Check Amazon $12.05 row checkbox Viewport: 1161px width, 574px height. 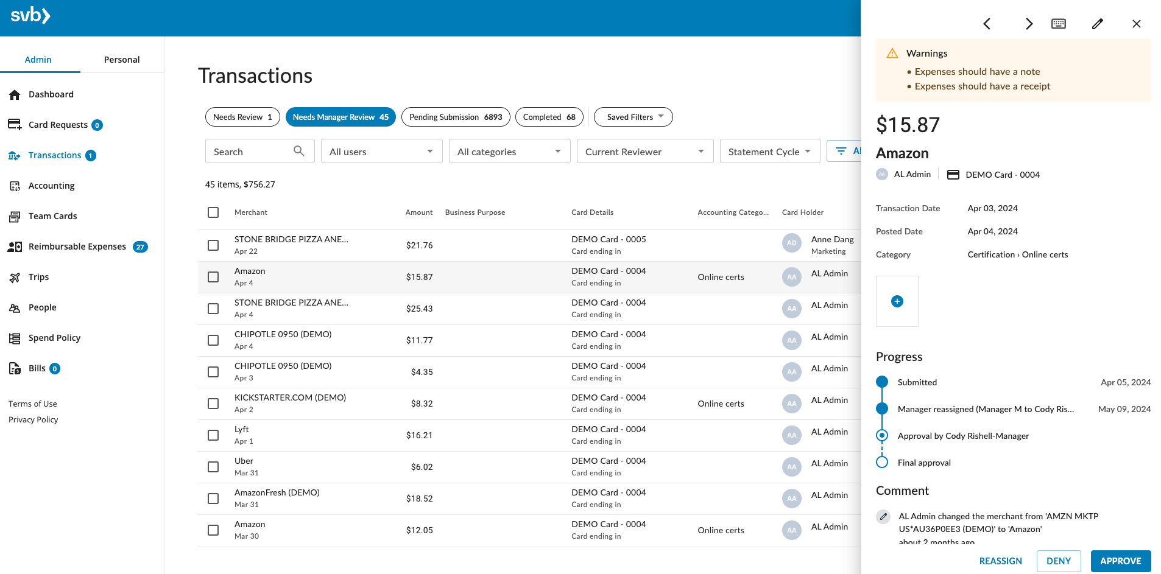(213, 530)
